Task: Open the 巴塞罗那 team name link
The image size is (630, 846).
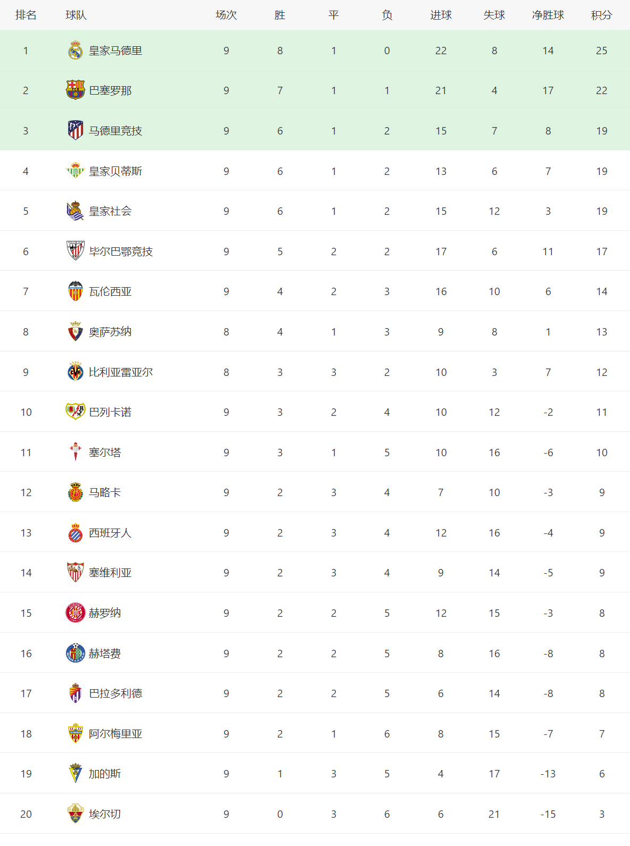Action: pyautogui.click(x=110, y=91)
